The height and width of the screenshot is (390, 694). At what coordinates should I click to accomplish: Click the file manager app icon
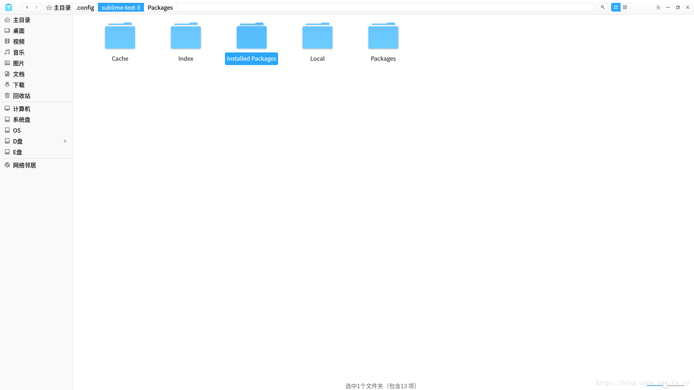click(9, 7)
